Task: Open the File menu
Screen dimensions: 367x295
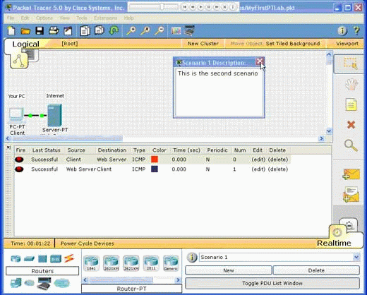Action: coord(11,18)
